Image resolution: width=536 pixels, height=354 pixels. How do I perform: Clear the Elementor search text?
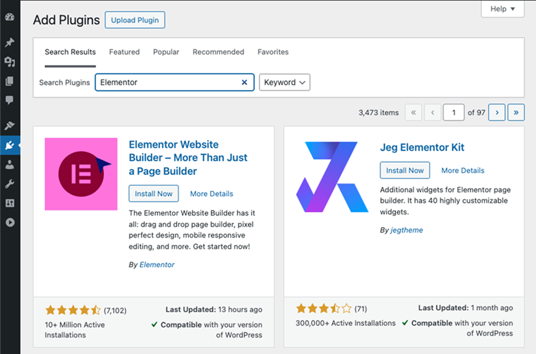[x=244, y=82]
